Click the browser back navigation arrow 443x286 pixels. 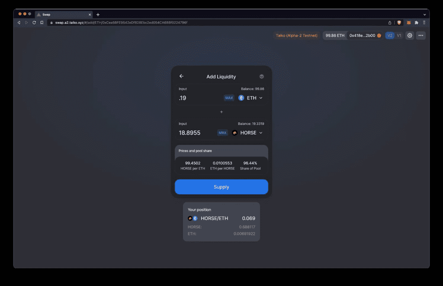[19, 22]
